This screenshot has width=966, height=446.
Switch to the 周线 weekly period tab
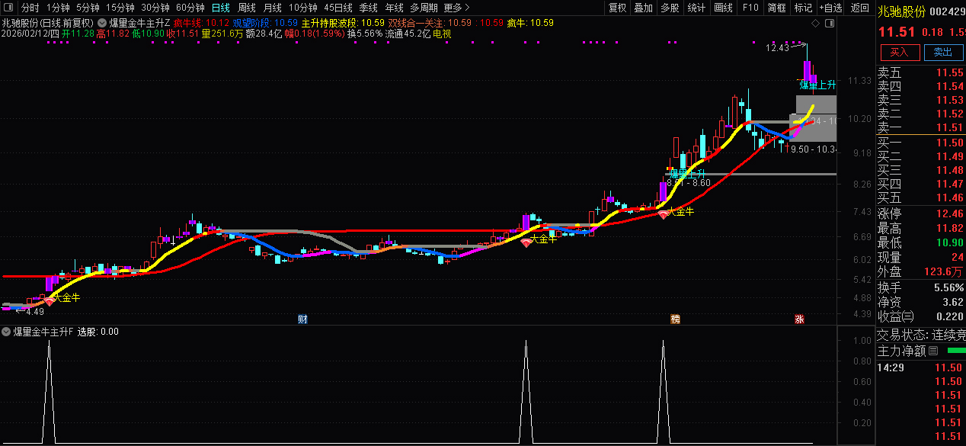click(246, 8)
